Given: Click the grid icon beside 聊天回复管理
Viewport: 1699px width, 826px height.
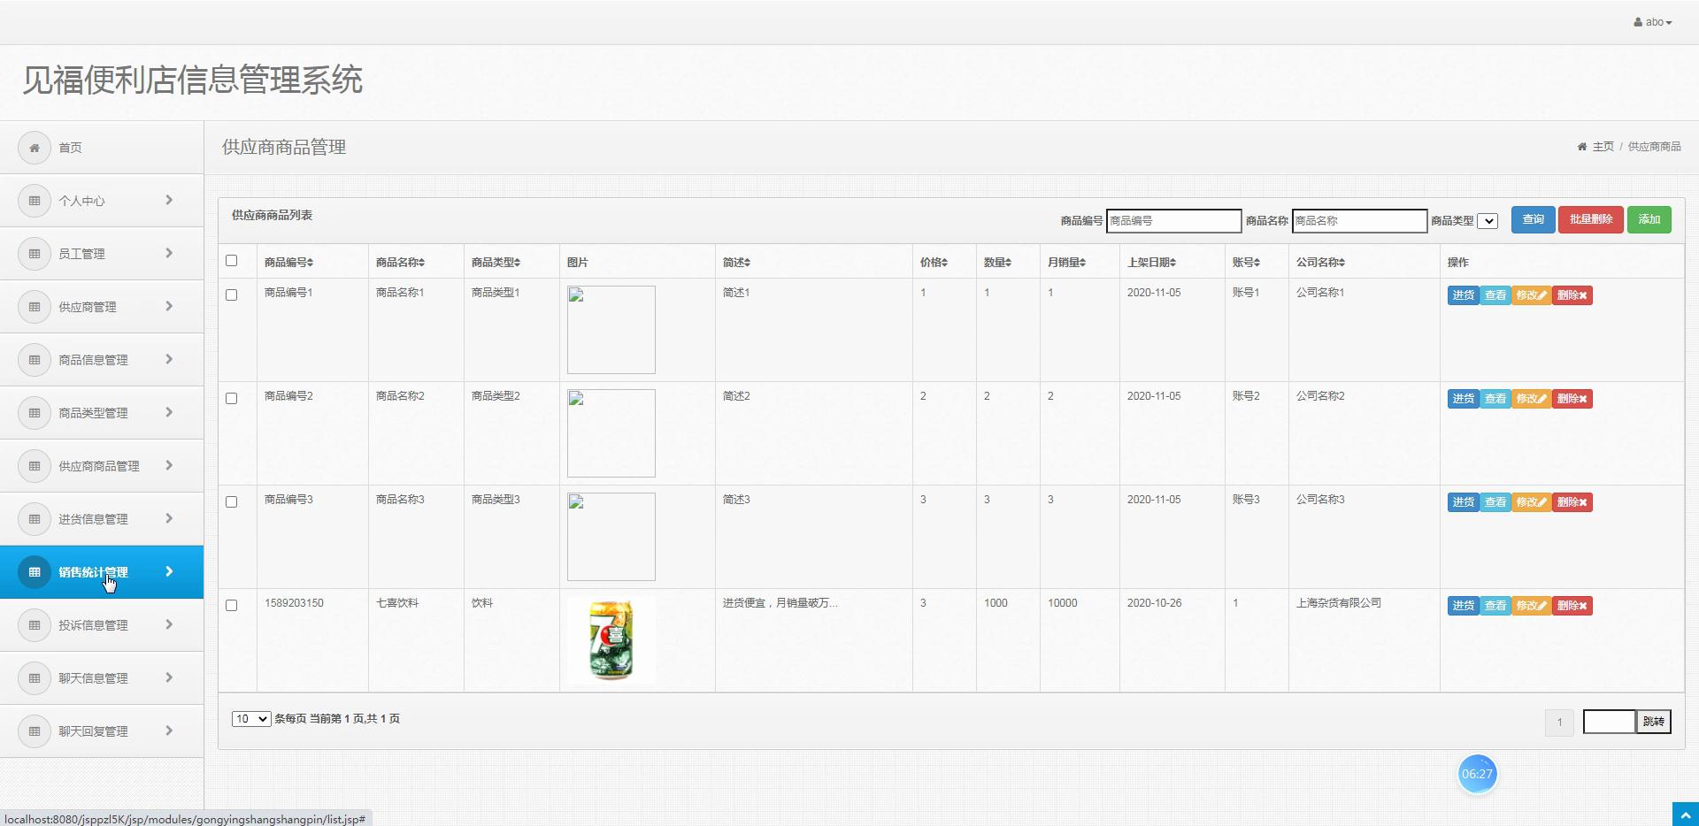Looking at the screenshot, I should coord(35,731).
